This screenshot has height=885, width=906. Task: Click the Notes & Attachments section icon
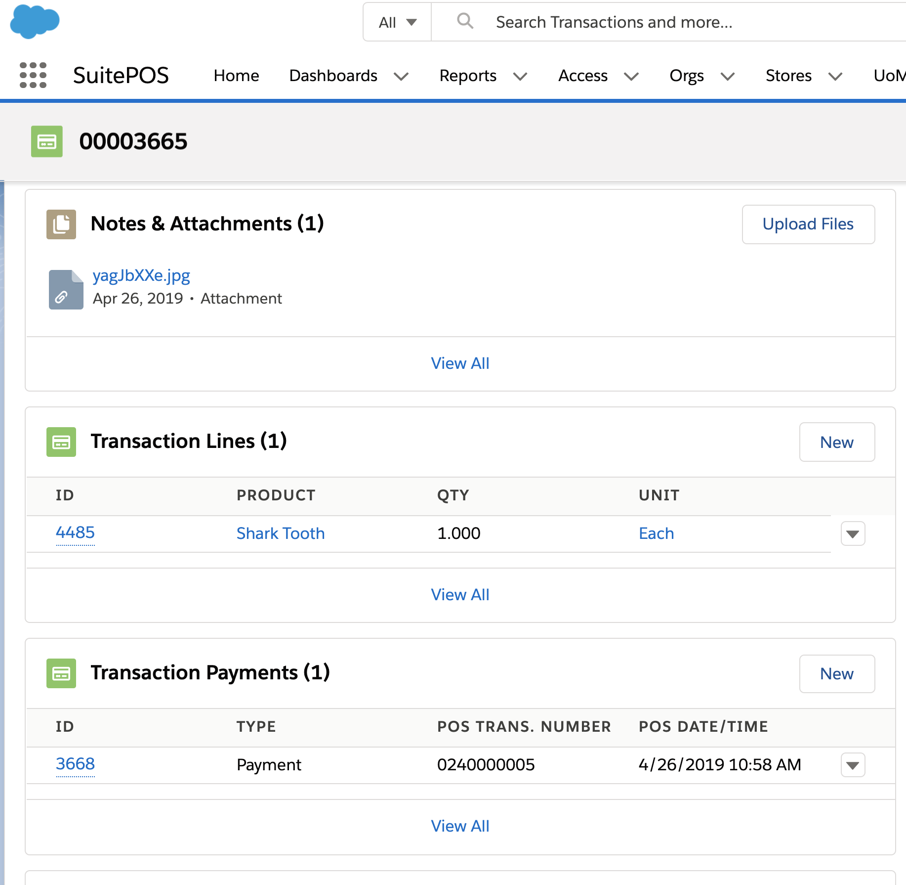[x=61, y=224]
